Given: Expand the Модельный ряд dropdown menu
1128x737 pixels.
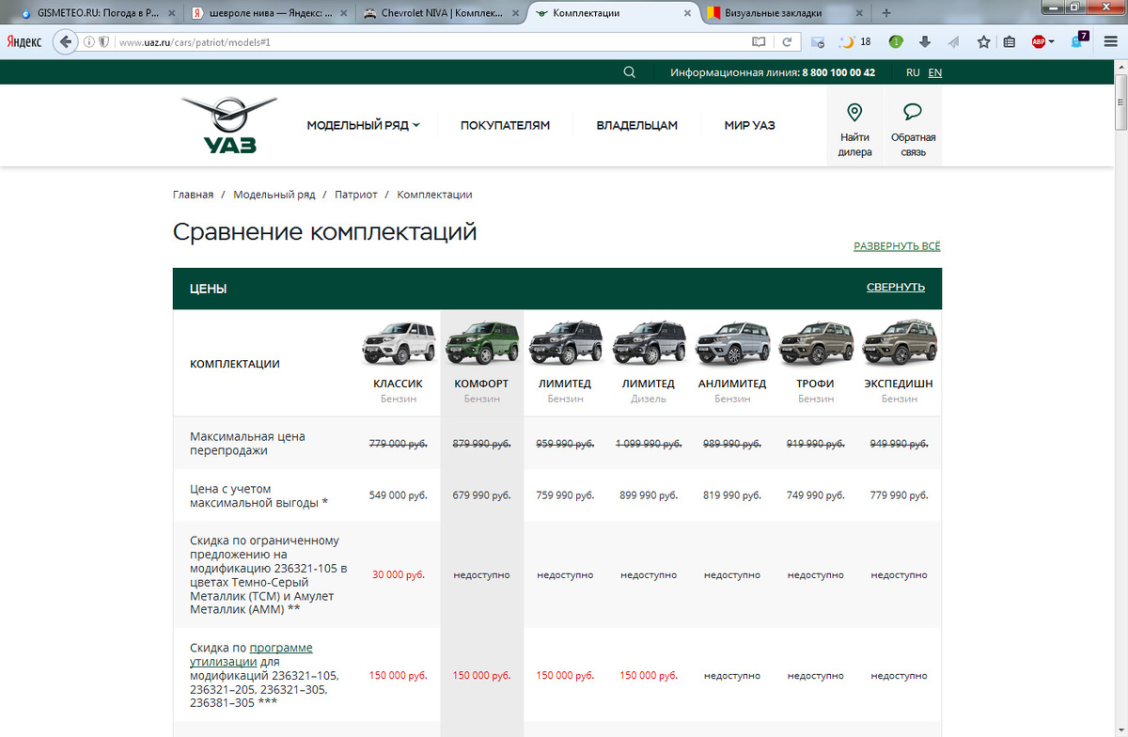Looking at the screenshot, I should pos(363,125).
